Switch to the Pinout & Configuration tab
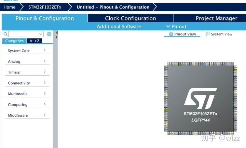This screenshot has width=246, height=148. (44, 18)
